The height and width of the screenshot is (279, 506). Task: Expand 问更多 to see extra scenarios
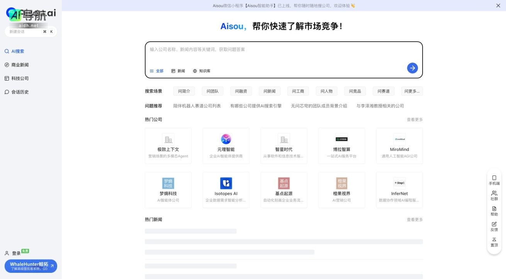(412, 91)
